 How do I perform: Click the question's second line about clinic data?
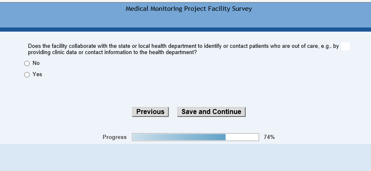(112, 52)
